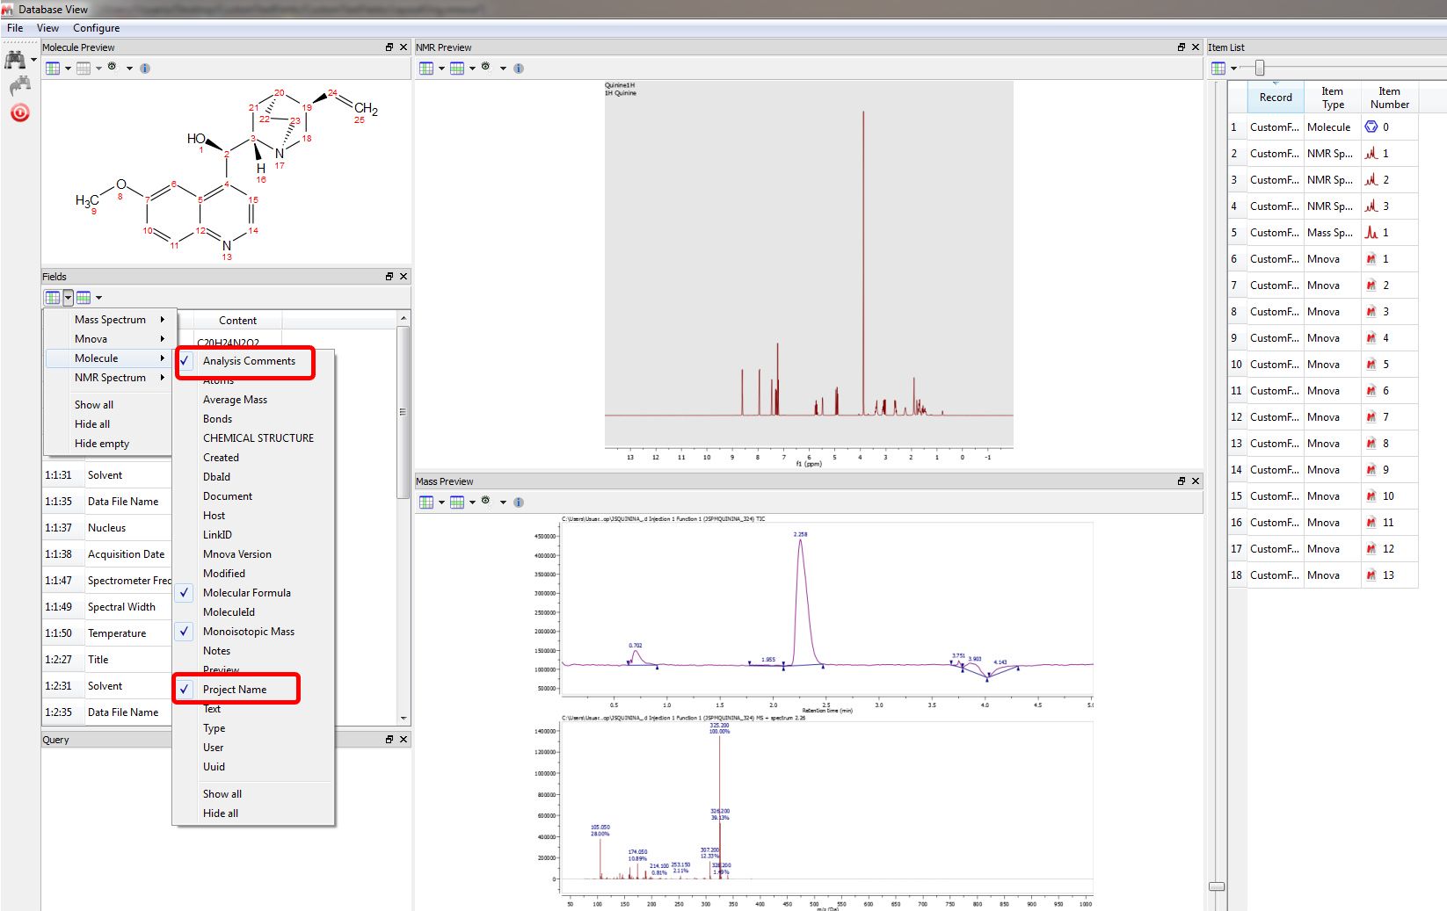Click Show all above Hide all in left menu
The image size is (1447, 911).
point(108,405)
